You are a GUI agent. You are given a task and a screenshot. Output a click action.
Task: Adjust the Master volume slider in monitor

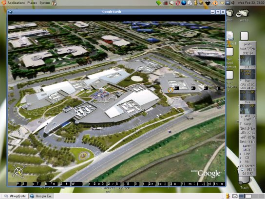point(247,146)
